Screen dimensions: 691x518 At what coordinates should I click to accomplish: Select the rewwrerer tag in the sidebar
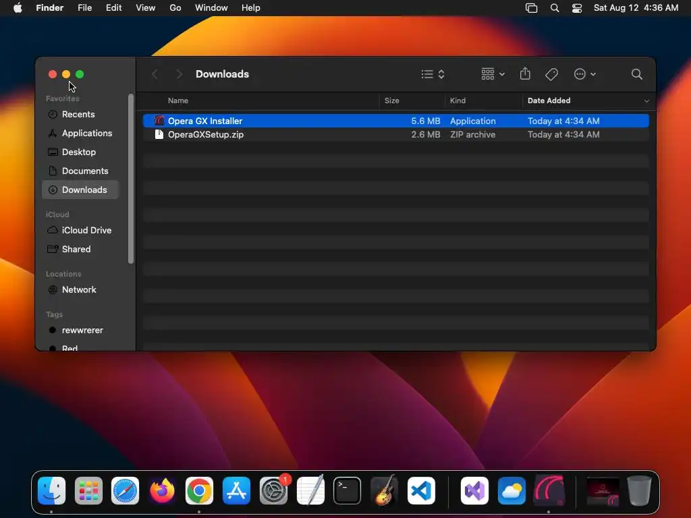coord(81,330)
